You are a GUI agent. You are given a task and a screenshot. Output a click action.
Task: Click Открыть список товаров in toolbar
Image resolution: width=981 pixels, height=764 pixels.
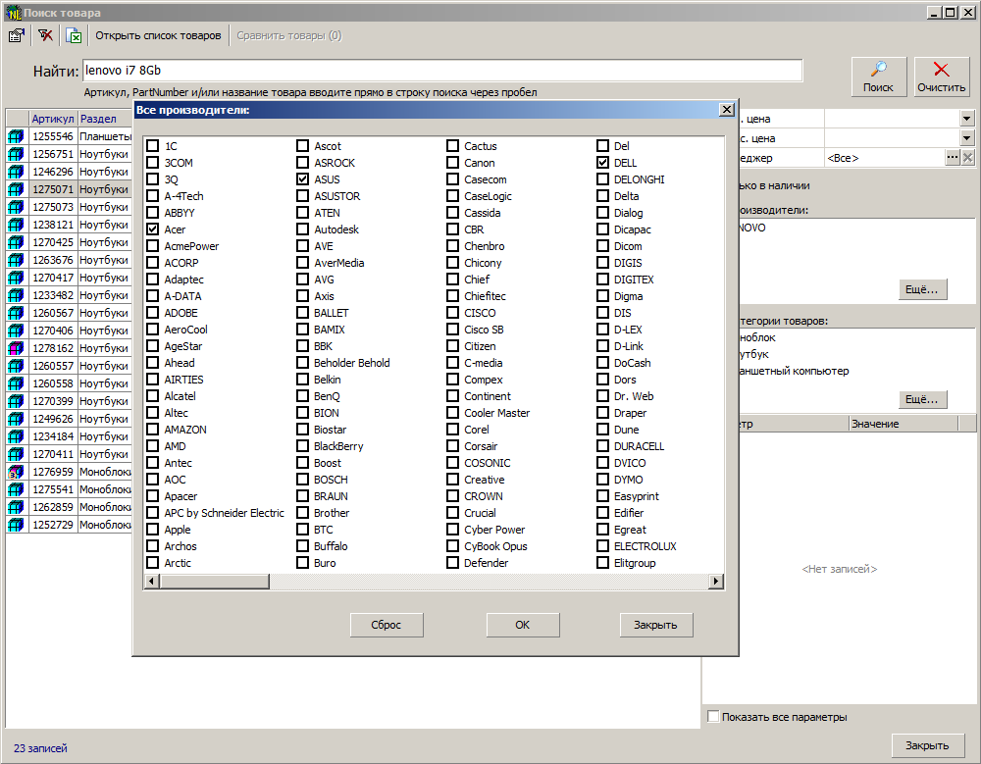coord(158,35)
